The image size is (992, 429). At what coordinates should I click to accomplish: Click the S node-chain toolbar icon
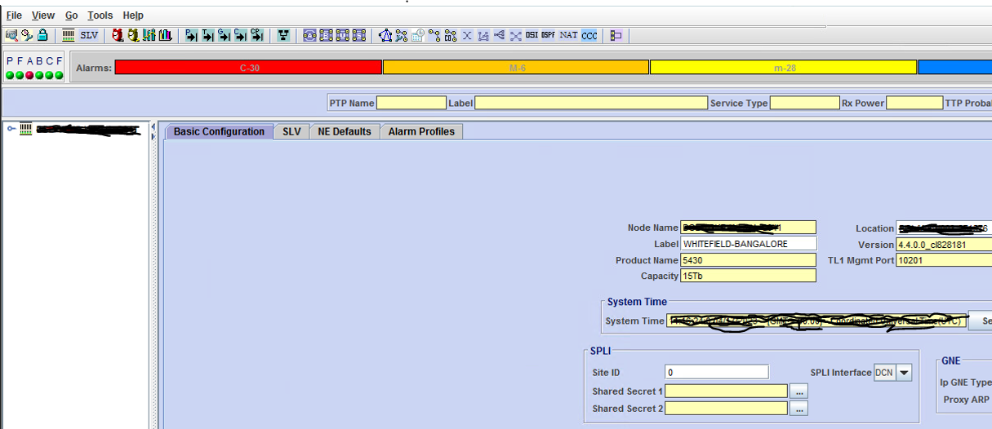click(359, 35)
